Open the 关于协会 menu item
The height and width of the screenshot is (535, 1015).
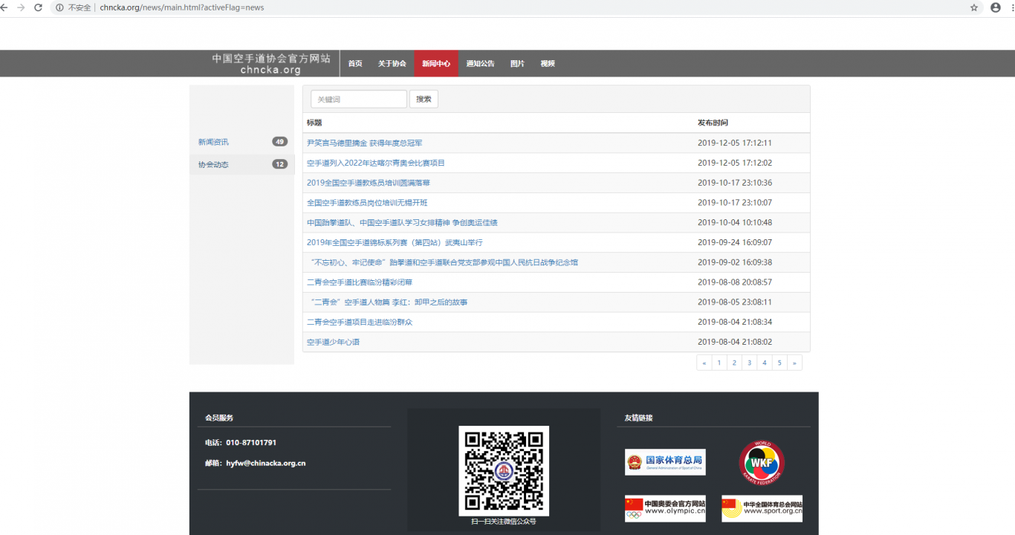(392, 64)
